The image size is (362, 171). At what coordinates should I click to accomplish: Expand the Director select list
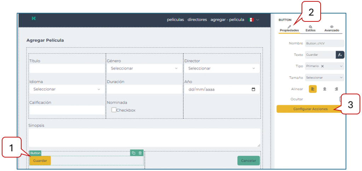221,68
